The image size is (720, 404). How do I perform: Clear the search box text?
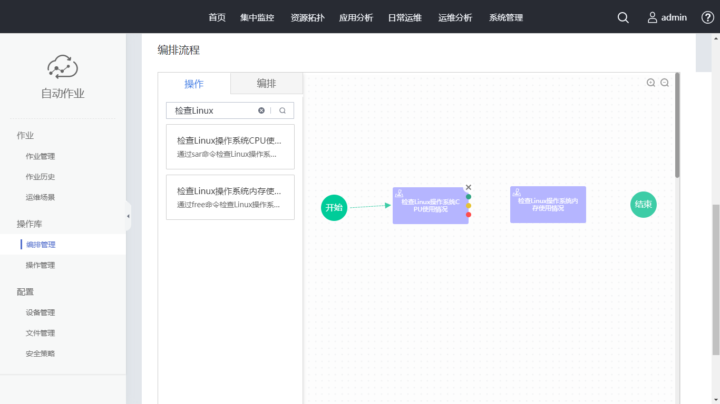click(261, 110)
